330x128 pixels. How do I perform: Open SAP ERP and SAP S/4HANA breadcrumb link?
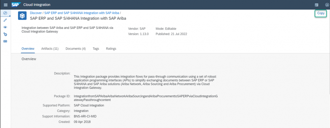(82, 13)
